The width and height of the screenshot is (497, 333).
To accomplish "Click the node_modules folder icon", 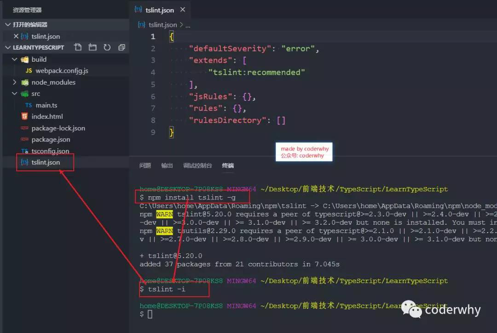I will point(25,82).
